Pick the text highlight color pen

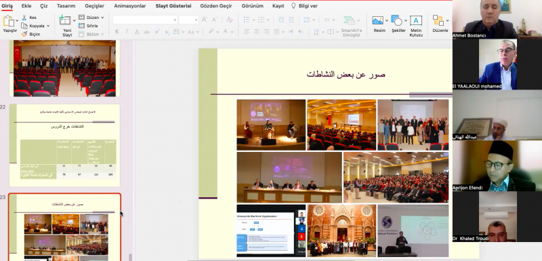pos(211,31)
